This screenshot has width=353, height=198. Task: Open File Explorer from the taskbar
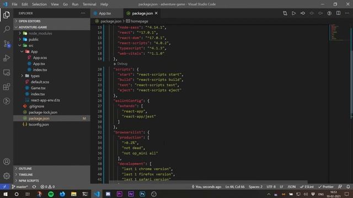coord(73,194)
